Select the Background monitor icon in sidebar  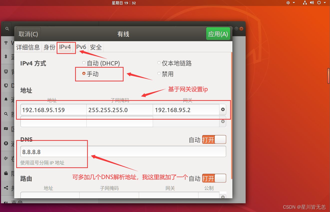[x=6, y=72]
